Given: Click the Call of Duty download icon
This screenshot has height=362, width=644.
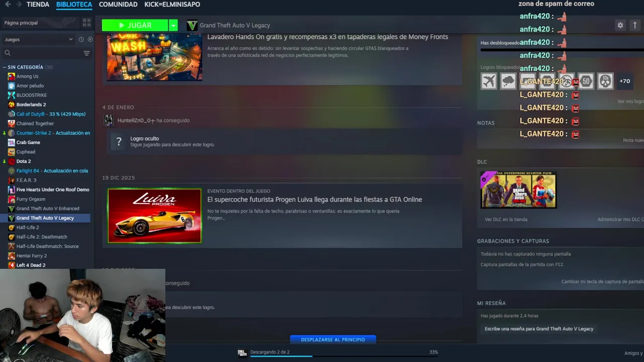Looking at the screenshot, I should 242,352.
